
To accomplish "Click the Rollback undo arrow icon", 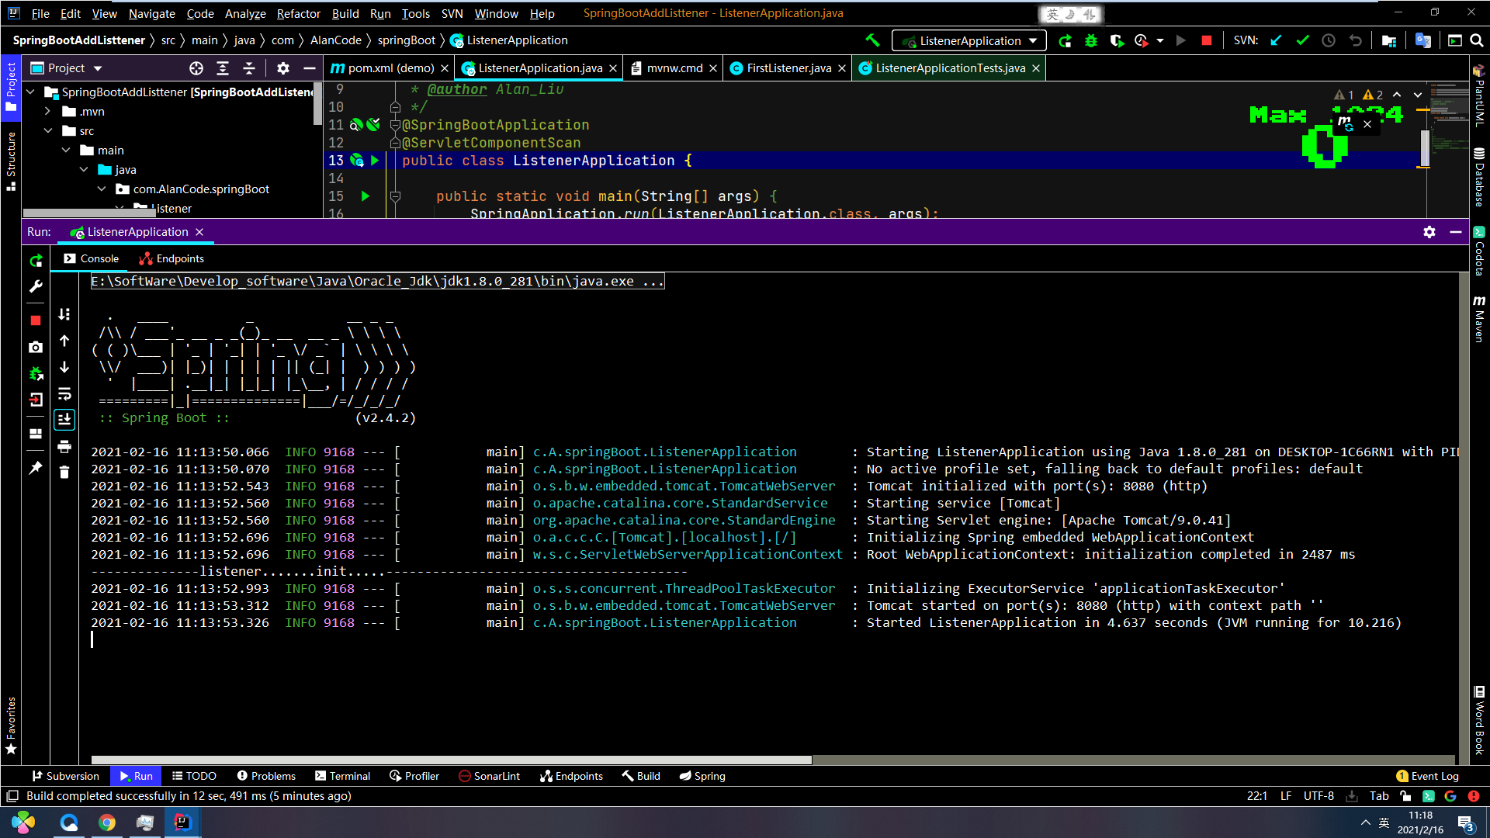I will pos(1355,40).
